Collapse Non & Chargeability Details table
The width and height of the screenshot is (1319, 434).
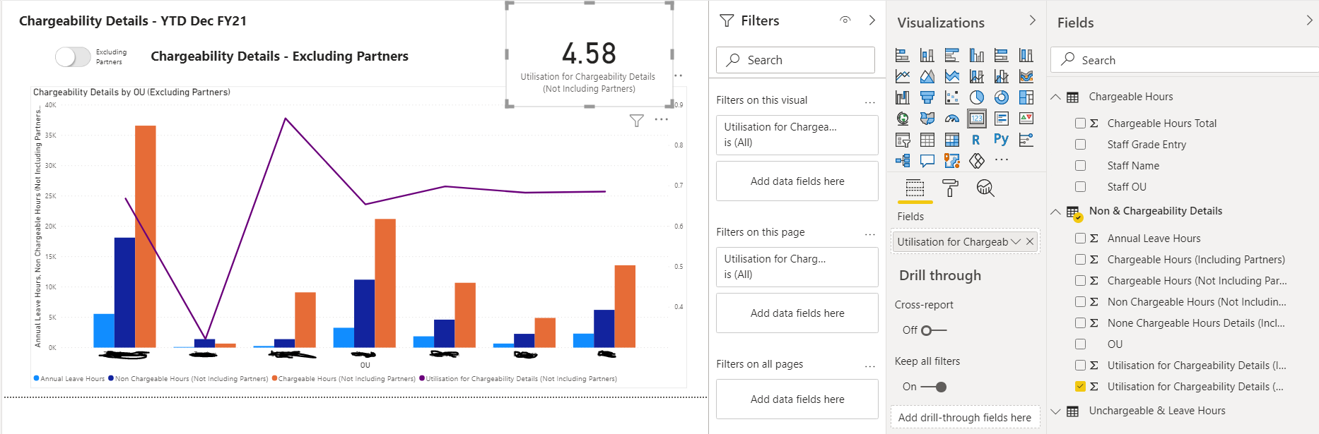[1056, 211]
